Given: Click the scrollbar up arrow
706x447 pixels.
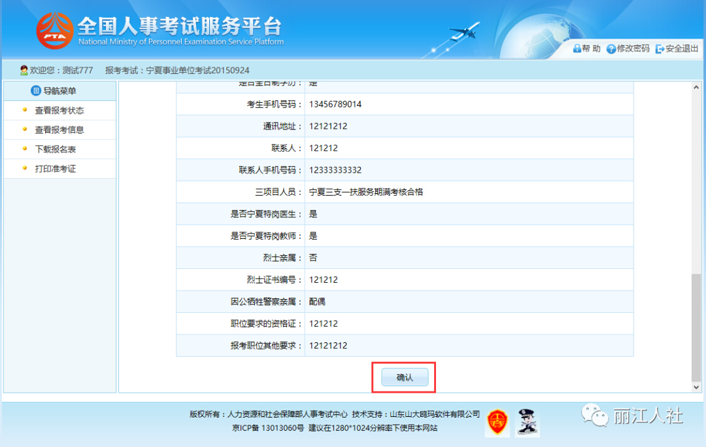Looking at the screenshot, I should coord(696,88).
